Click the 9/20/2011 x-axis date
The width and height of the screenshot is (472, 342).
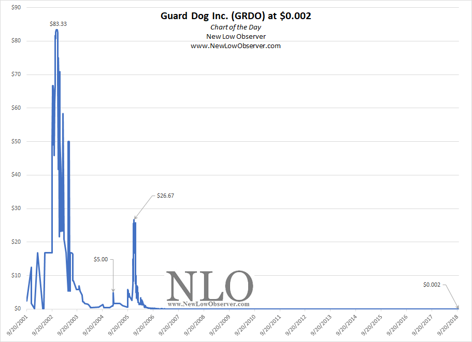[270, 325]
